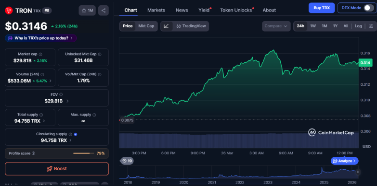Add TRX to watchlist star button
Viewport: 377px width, 186px height.
pos(87,11)
